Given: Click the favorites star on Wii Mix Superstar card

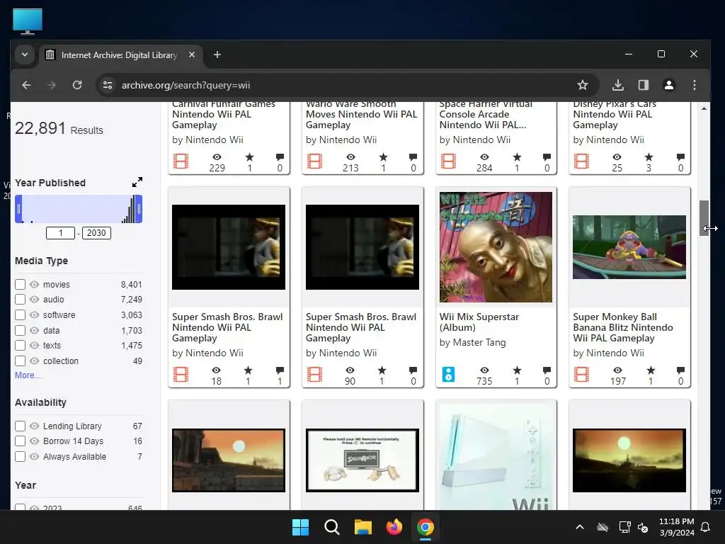Looking at the screenshot, I should pyautogui.click(x=517, y=370).
